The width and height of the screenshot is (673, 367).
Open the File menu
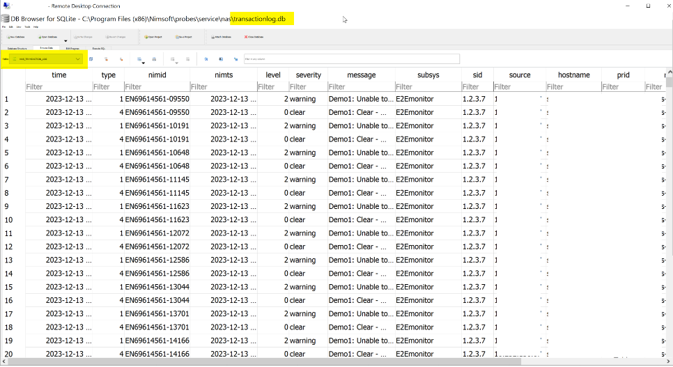coord(4,26)
